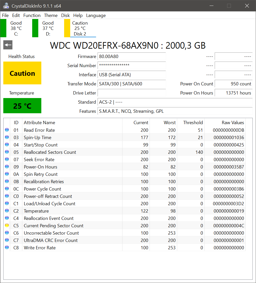Select the Good 37 °C D: disk tab

click(48, 28)
